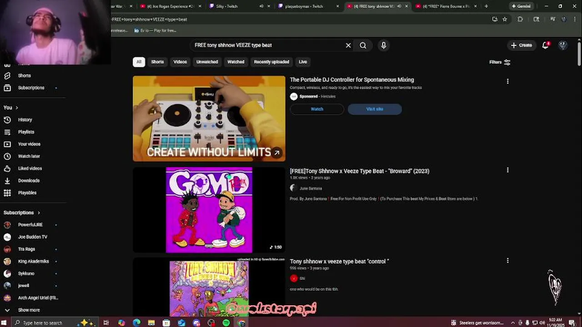Select the Live filter chip
This screenshot has width=582, height=327.
303,62
